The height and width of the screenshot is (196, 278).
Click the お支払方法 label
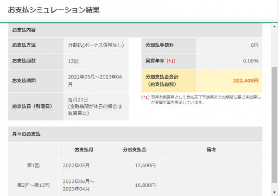(24, 45)
